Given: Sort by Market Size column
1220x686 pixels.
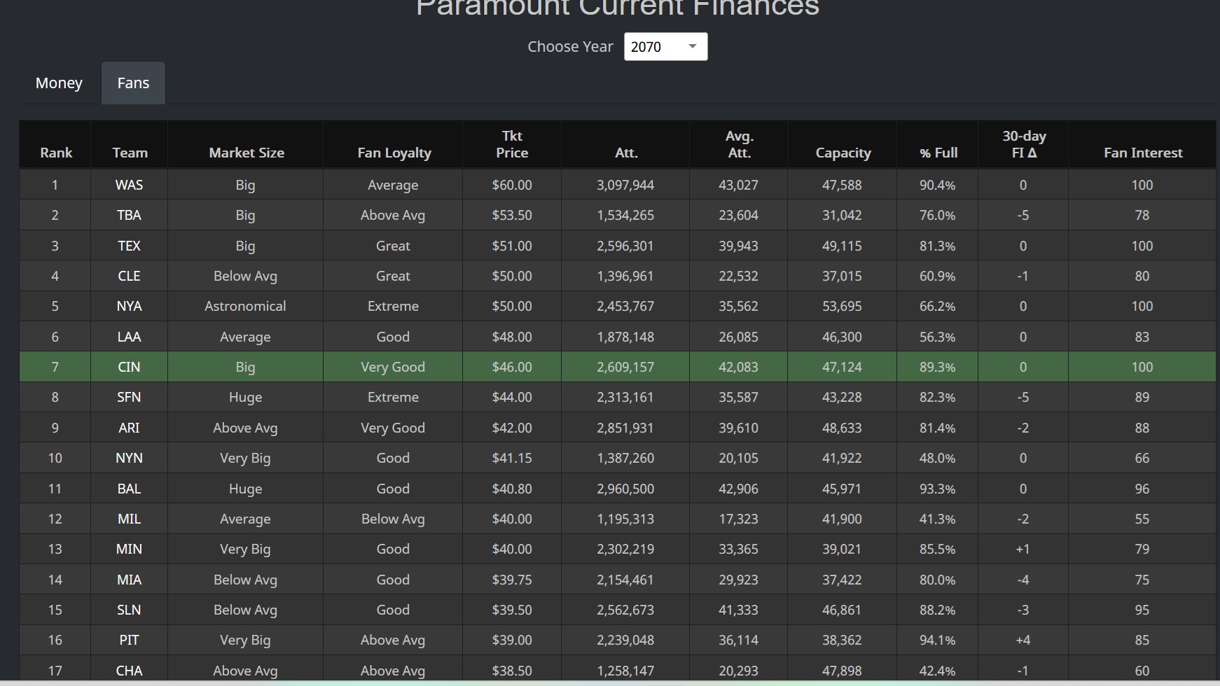Looking at the screenshot, I should [246, 153].
